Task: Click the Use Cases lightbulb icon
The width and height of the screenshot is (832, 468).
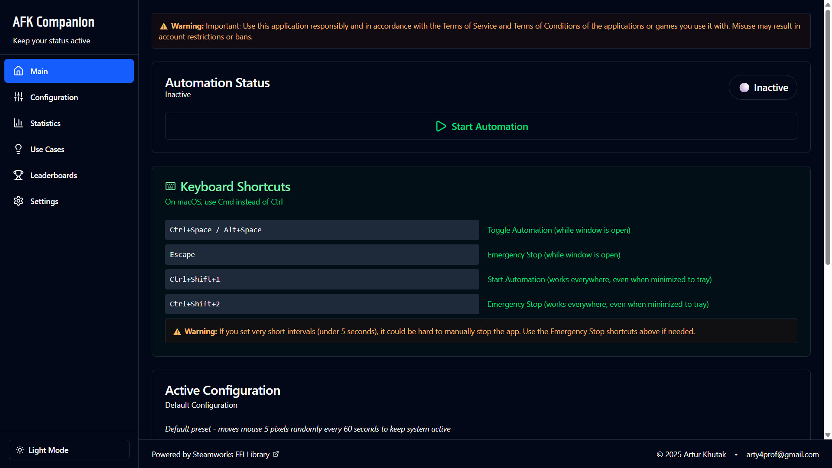Action: [x=18, y=149]
